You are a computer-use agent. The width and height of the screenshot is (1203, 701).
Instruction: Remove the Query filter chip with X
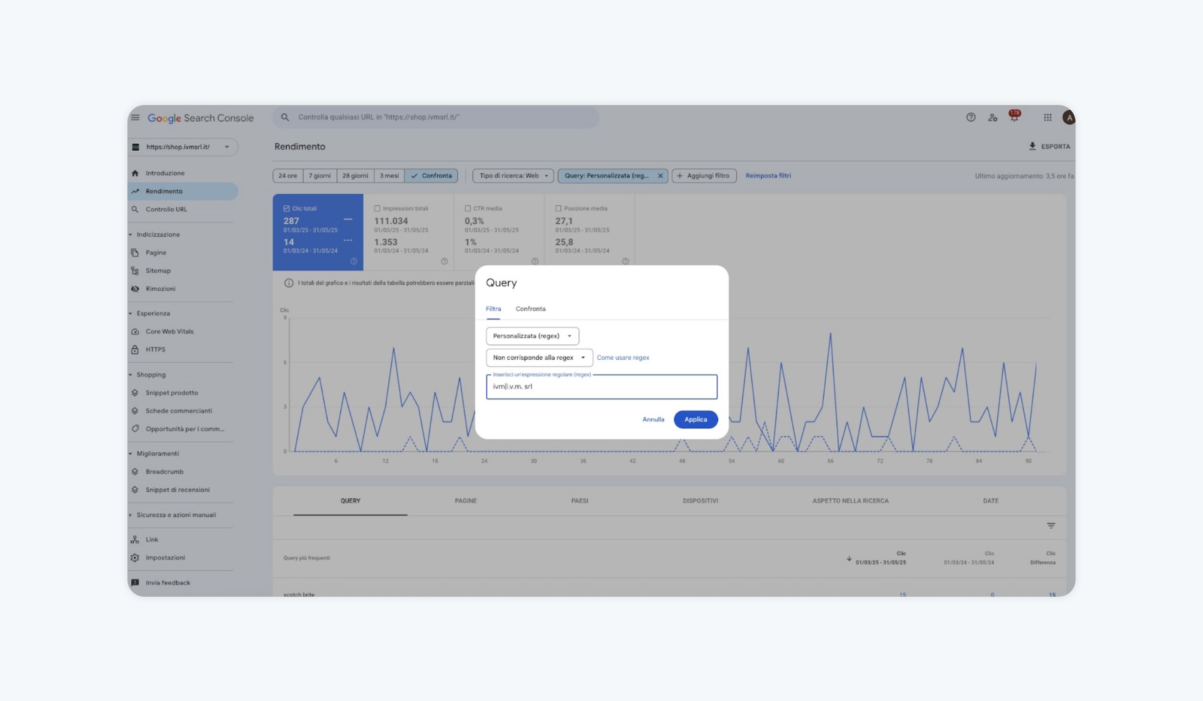(660, 176)
